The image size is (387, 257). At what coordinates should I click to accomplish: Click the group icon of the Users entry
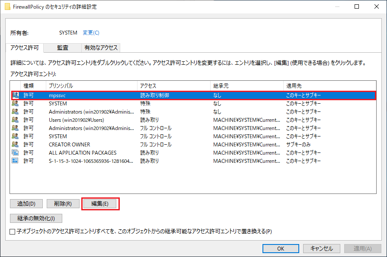[x=15, y=120]
